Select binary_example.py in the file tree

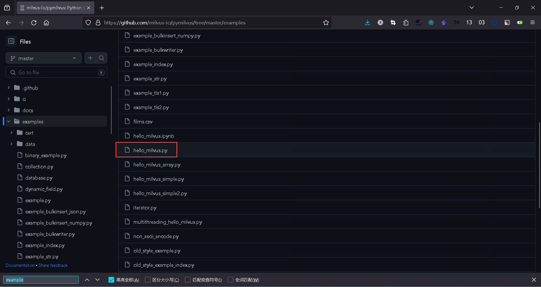click(x=46, y=155)
